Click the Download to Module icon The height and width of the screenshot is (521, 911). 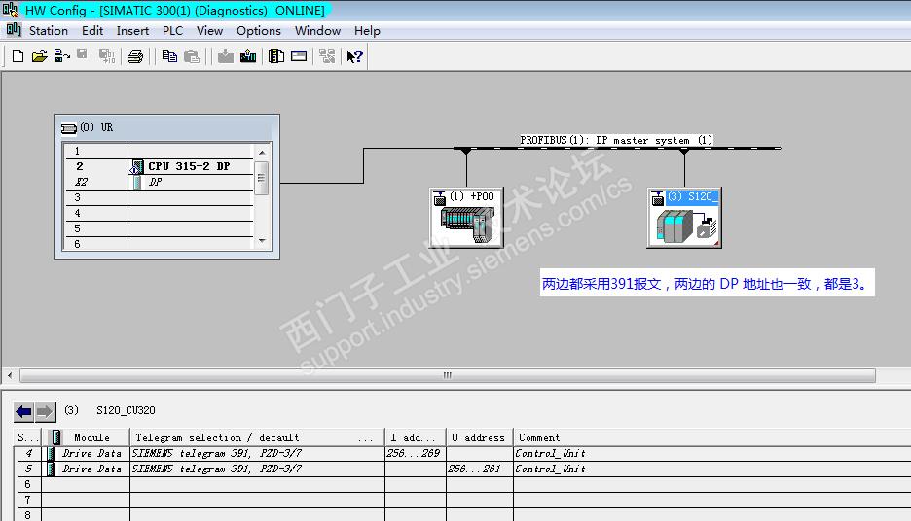pyautogui.click(x=226, y=56)
